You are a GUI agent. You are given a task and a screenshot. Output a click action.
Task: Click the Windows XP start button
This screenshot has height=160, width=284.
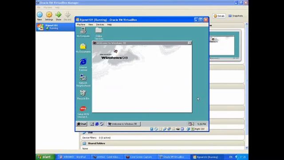[45, 157]
